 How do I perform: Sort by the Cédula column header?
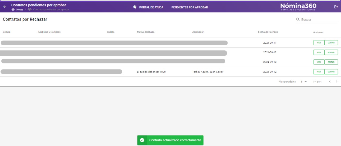pyautogui.click(x=7, y=32)
